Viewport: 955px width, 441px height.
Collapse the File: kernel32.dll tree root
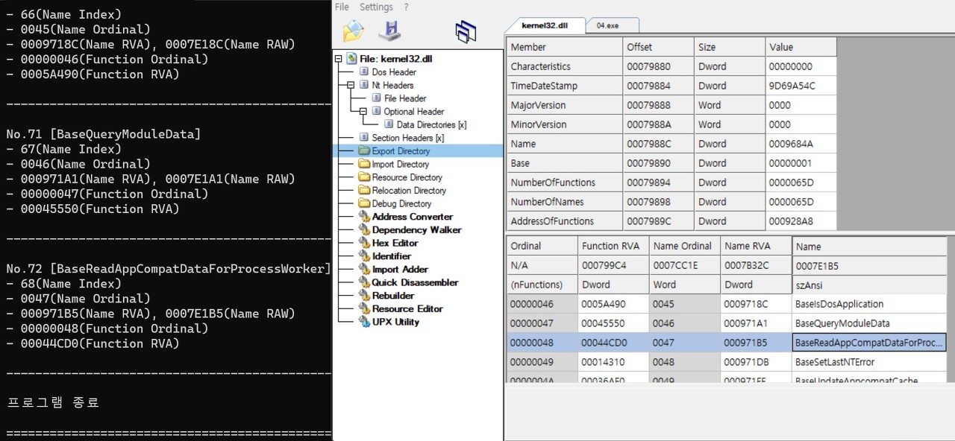[339, 59]
